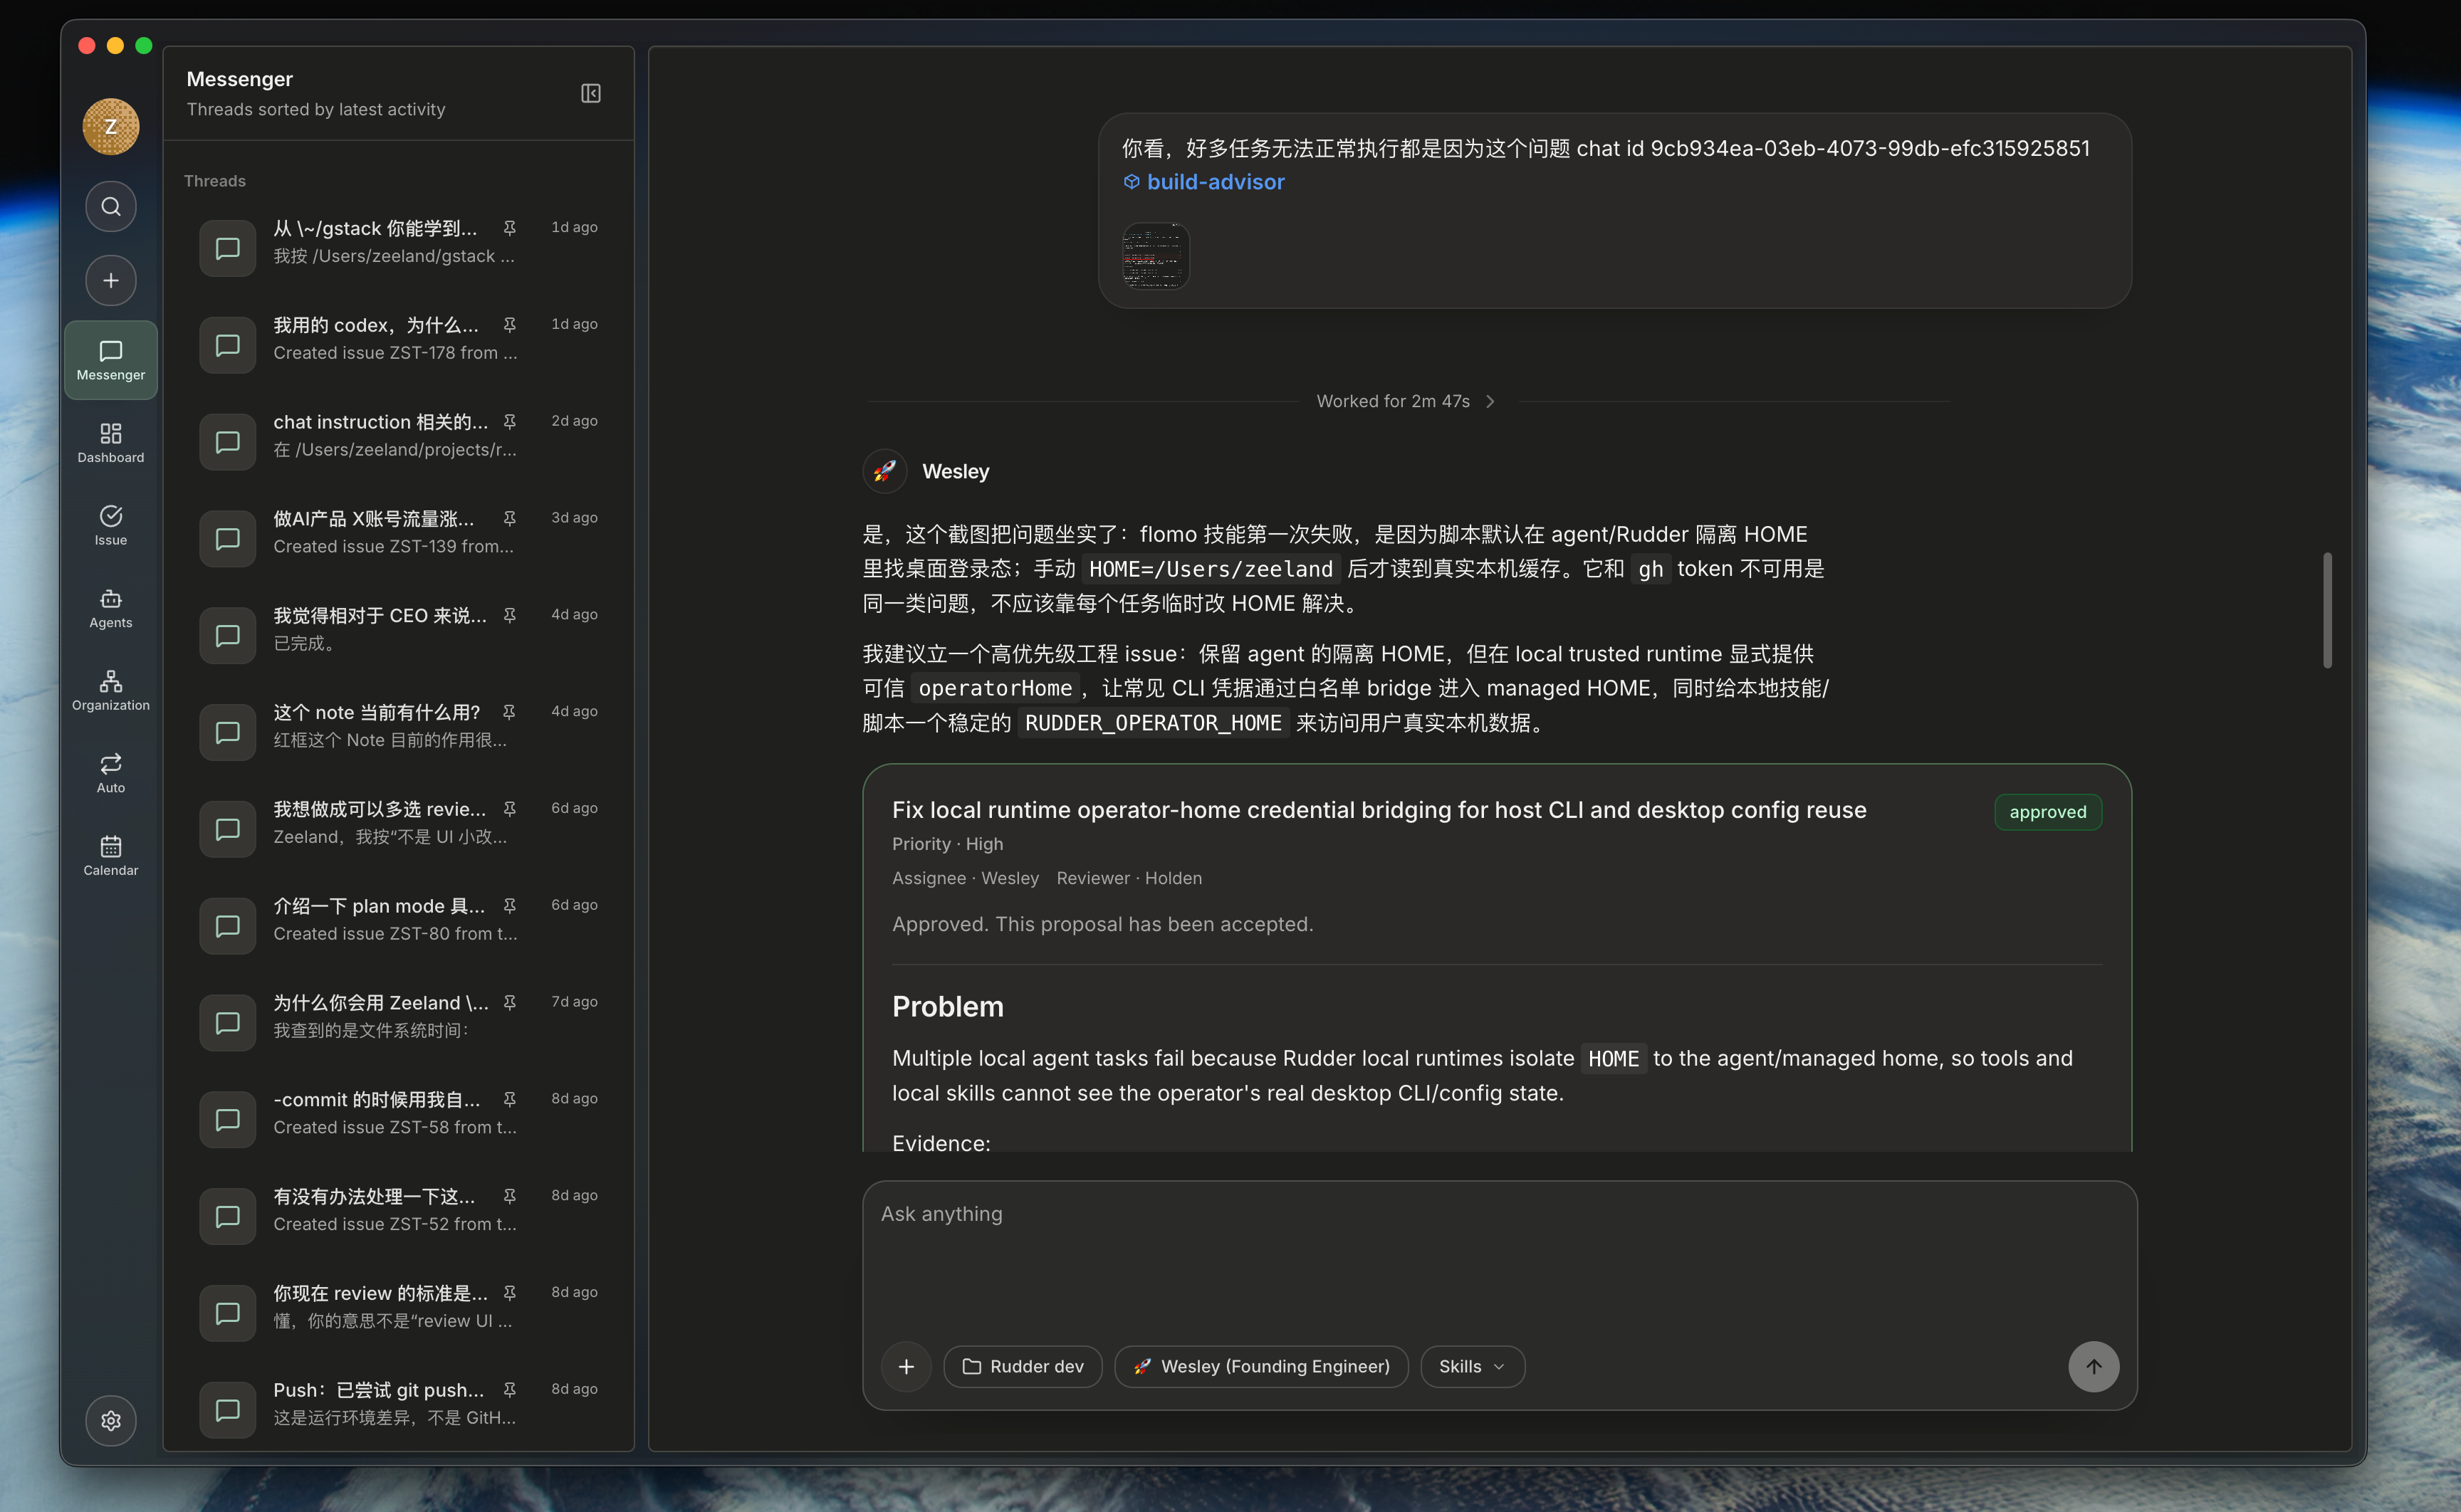Click Wesley's rocket avatar
The width and height of the screenshot is (2461, 1512).
click(885, 470)
